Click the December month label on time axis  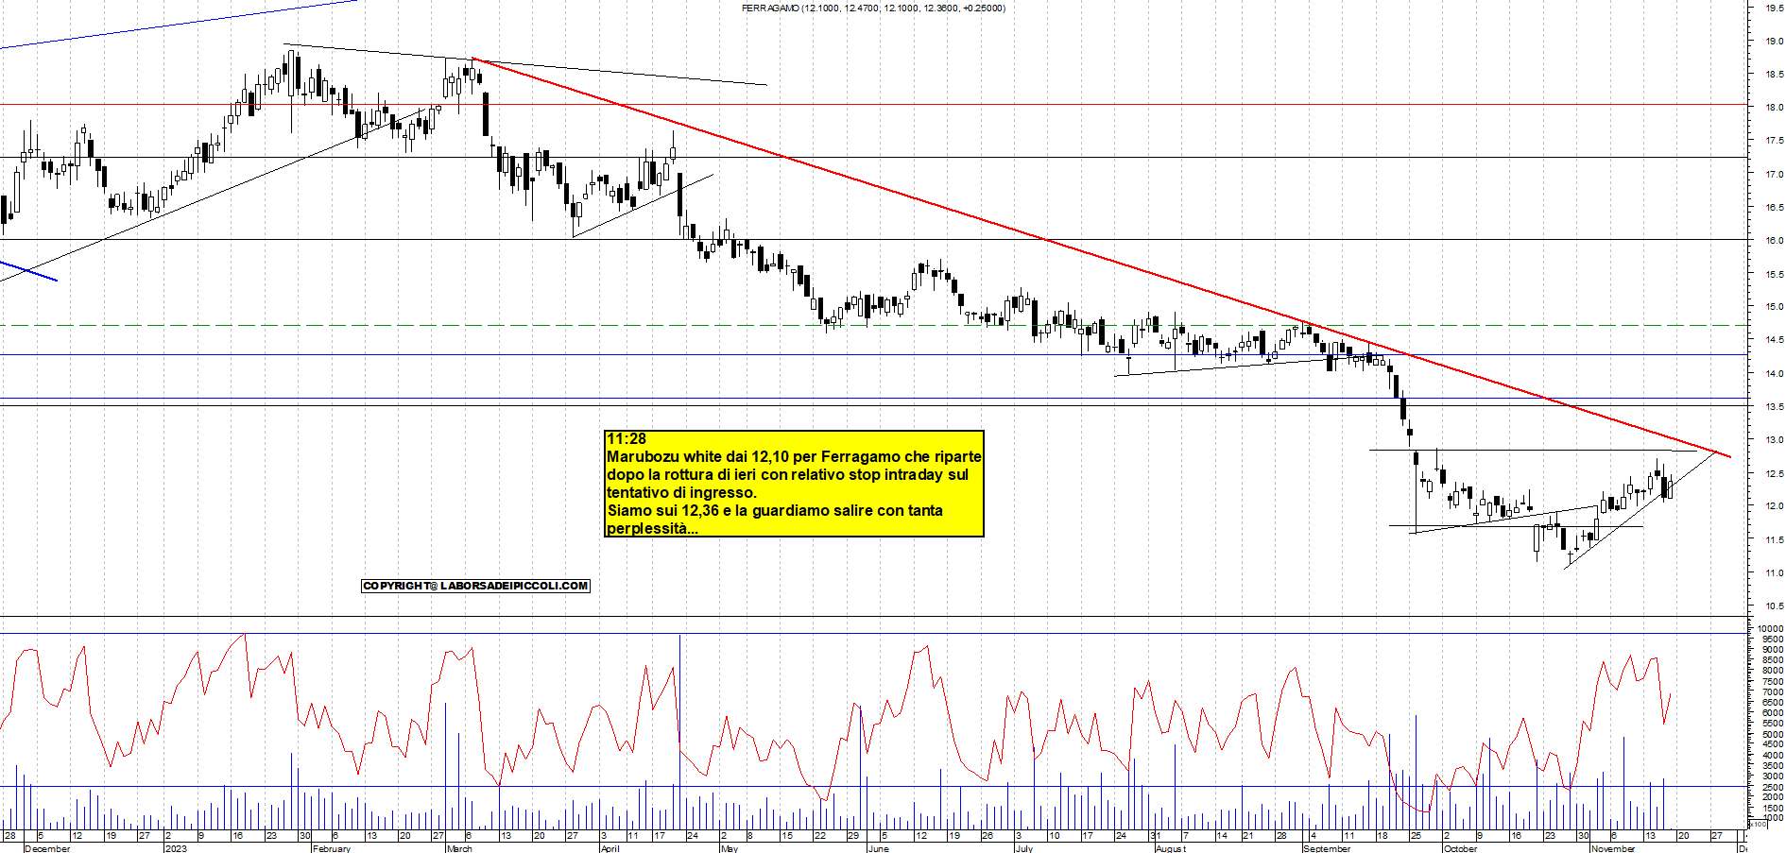pos(47,848)
